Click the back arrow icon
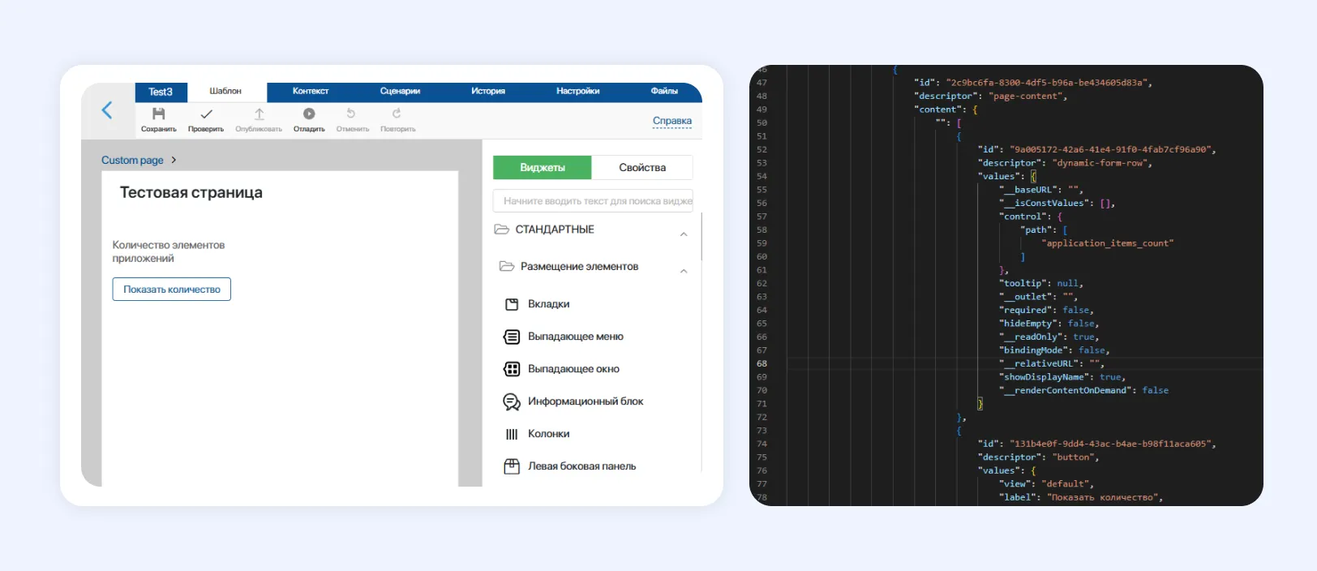1317x571 pixels. (107, 111)
